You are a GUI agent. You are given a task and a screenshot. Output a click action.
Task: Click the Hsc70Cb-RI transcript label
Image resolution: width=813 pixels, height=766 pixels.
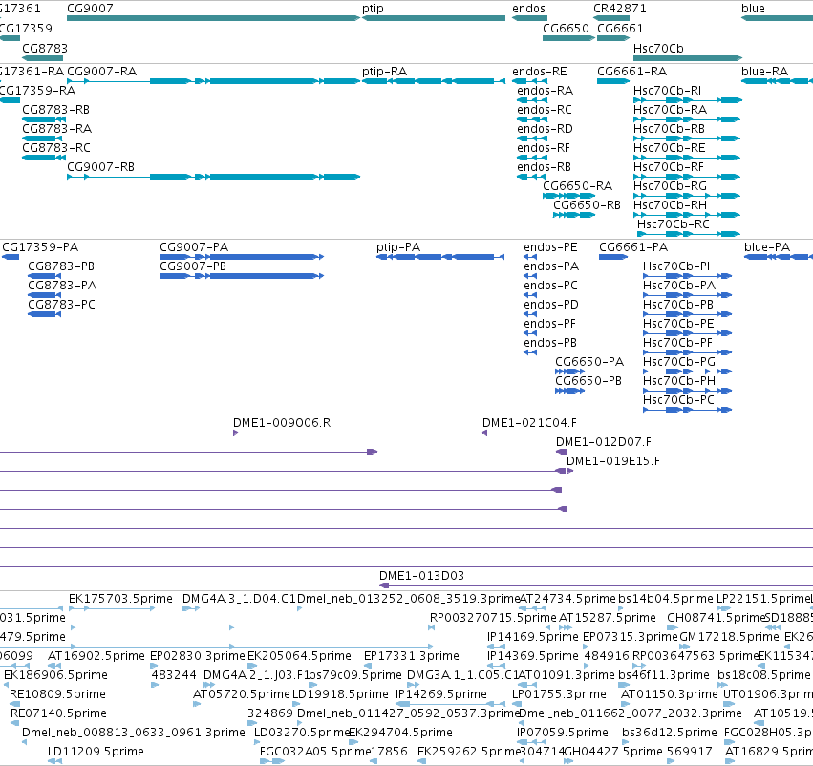pos(667,90)
